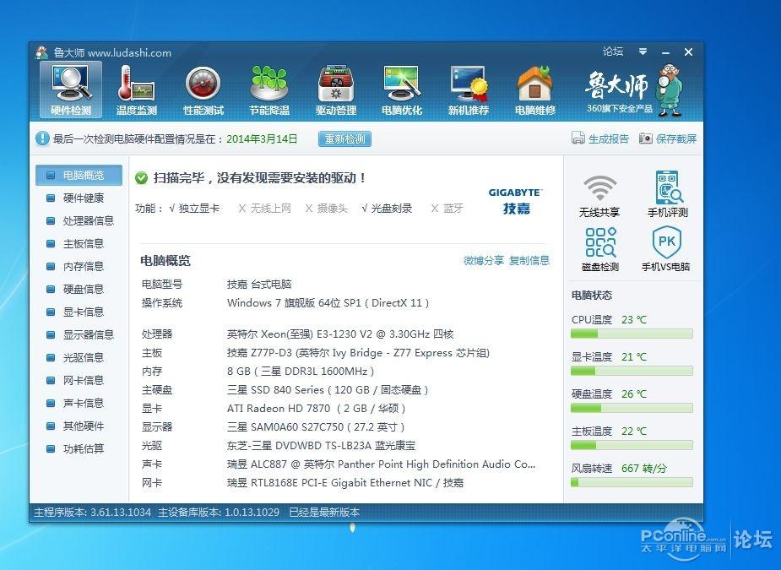Click the green scan-complete checkmark icon
This screenshot has width=781, height=570.
pyautogui.click(x=142, y=178)
